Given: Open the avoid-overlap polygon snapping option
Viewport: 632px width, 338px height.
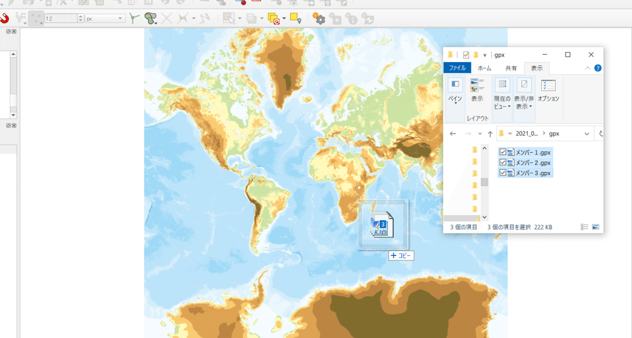Looking at the screenshot, I should click(151, 18).
